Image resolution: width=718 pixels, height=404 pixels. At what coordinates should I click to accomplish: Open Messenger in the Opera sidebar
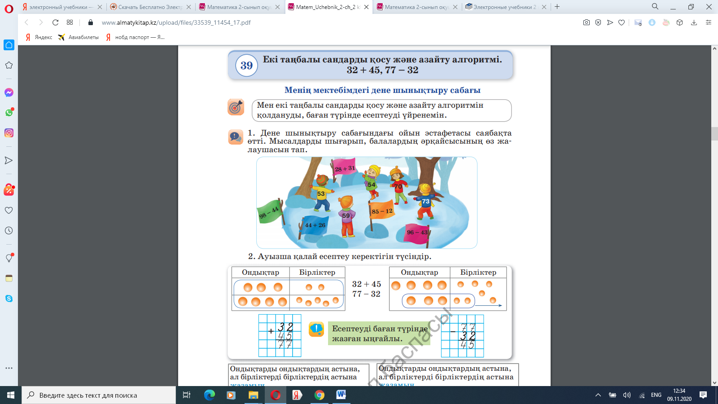9,92
